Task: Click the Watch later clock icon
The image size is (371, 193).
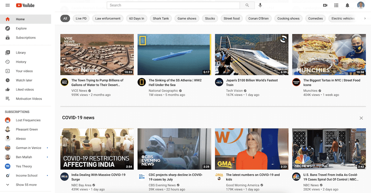Action: 8,80
